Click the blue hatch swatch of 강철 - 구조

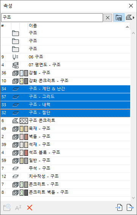pos(22,73)
